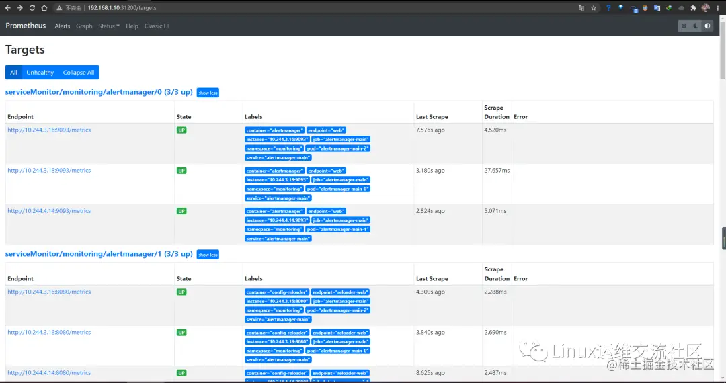Viewport: 726px width, 383px height.
Task: Click the browser forward arrow
Action: 20,8
